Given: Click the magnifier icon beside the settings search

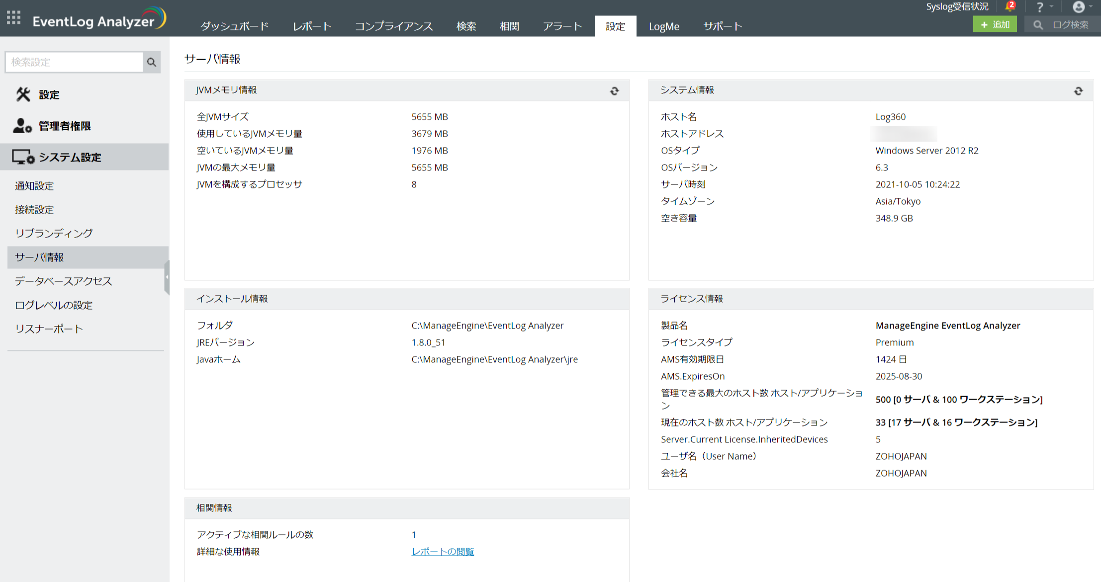Looking at the screenshot, I should 152,62.
